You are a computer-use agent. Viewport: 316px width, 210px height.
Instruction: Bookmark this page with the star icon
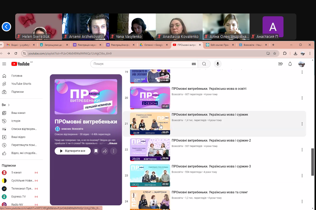point(275,53)
